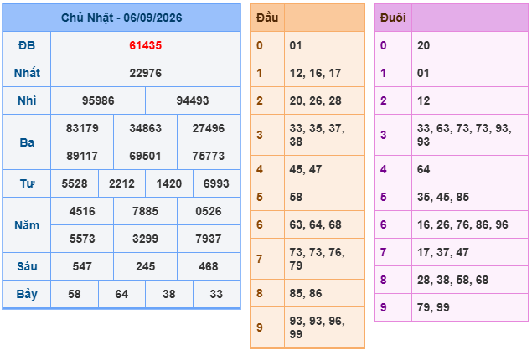Click the ĐB row label
The width and height of the screenshot is (532, 350).
click(x=27, y=45)
